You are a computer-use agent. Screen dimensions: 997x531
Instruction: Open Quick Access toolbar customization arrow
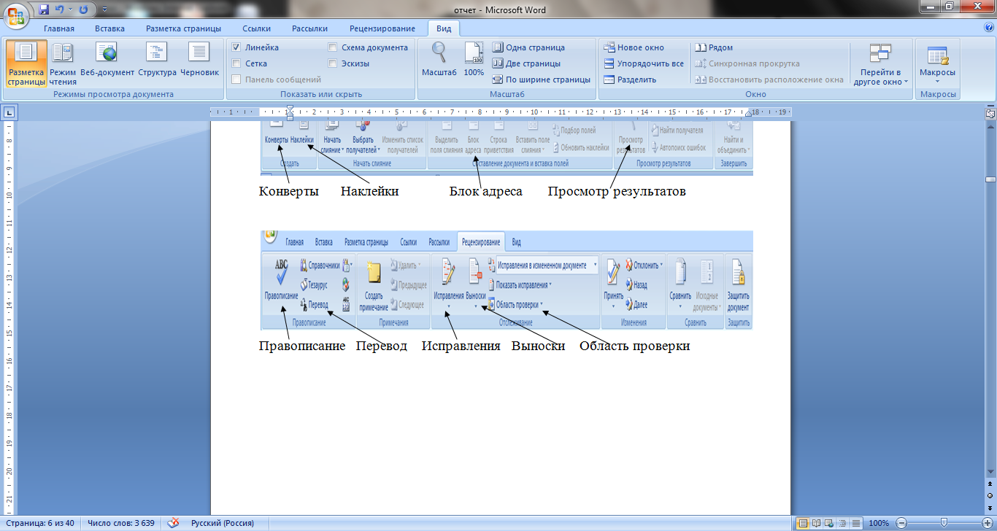tap(104, 10)
